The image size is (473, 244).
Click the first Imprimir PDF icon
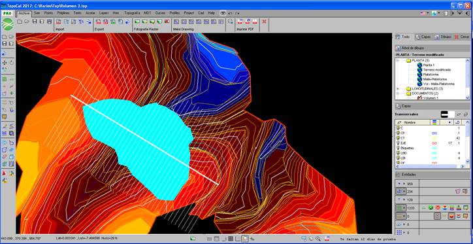tap(240, 22)
